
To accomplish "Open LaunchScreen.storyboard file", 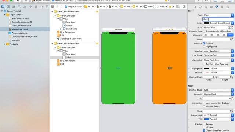I will pyautogui.click(x=24, y=37).
